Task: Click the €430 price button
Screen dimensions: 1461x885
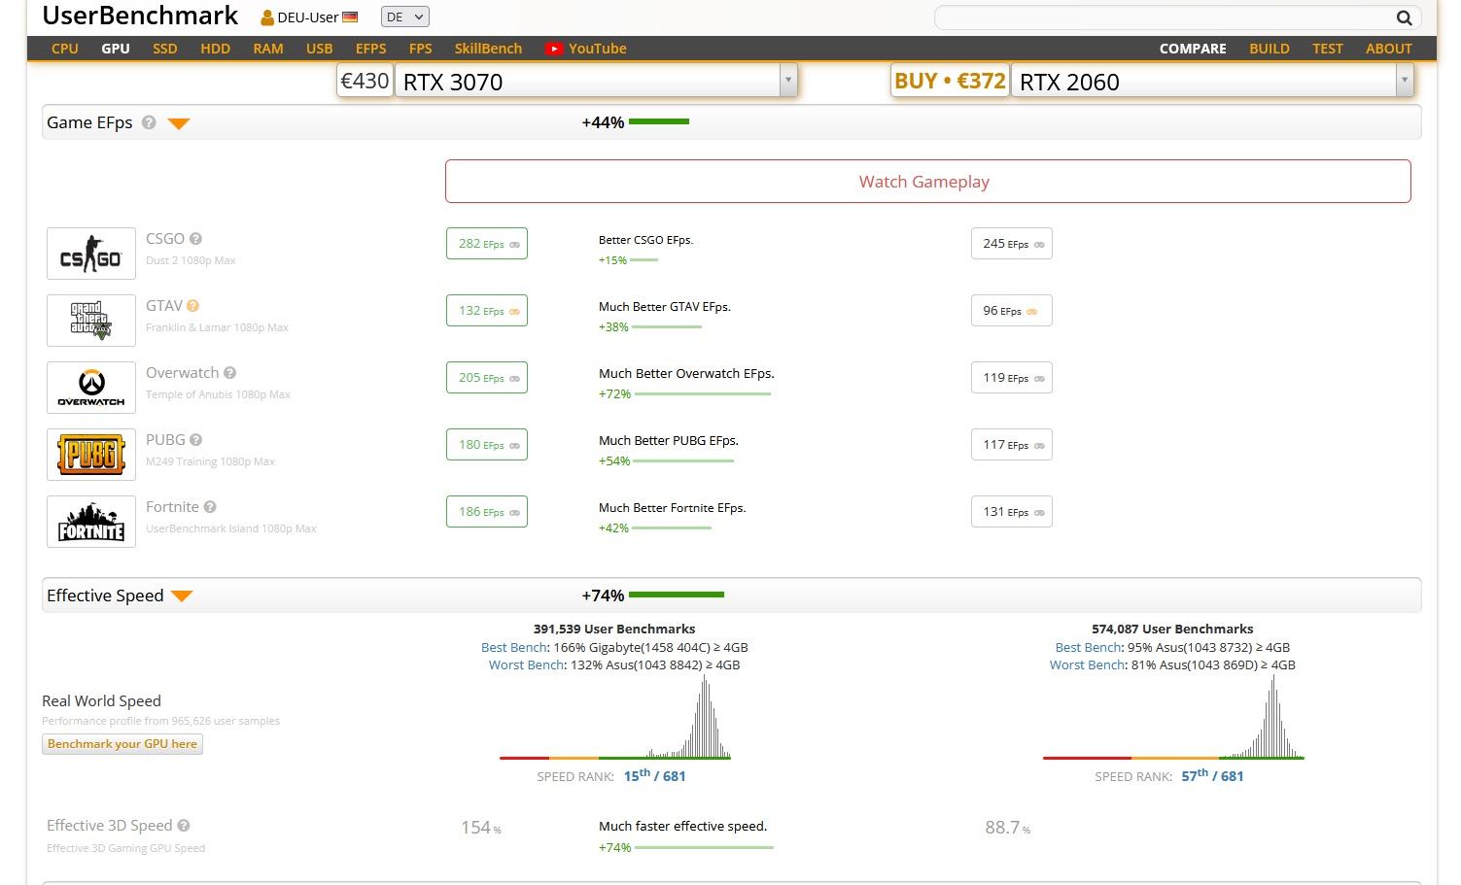Action: coord(365,81)
